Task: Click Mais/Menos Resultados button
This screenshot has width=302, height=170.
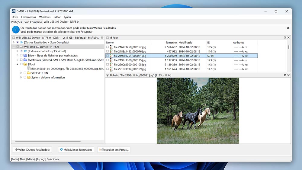Action: (x=76, y=149)
